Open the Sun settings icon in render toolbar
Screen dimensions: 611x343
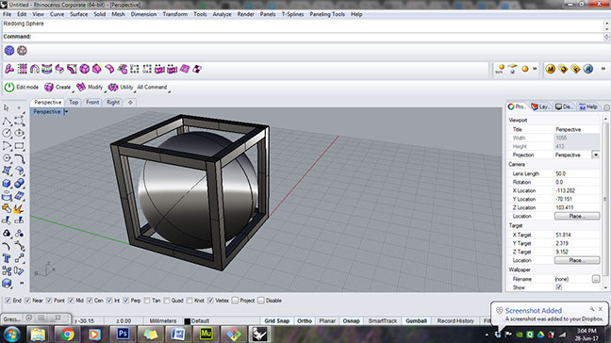point(500,69)
